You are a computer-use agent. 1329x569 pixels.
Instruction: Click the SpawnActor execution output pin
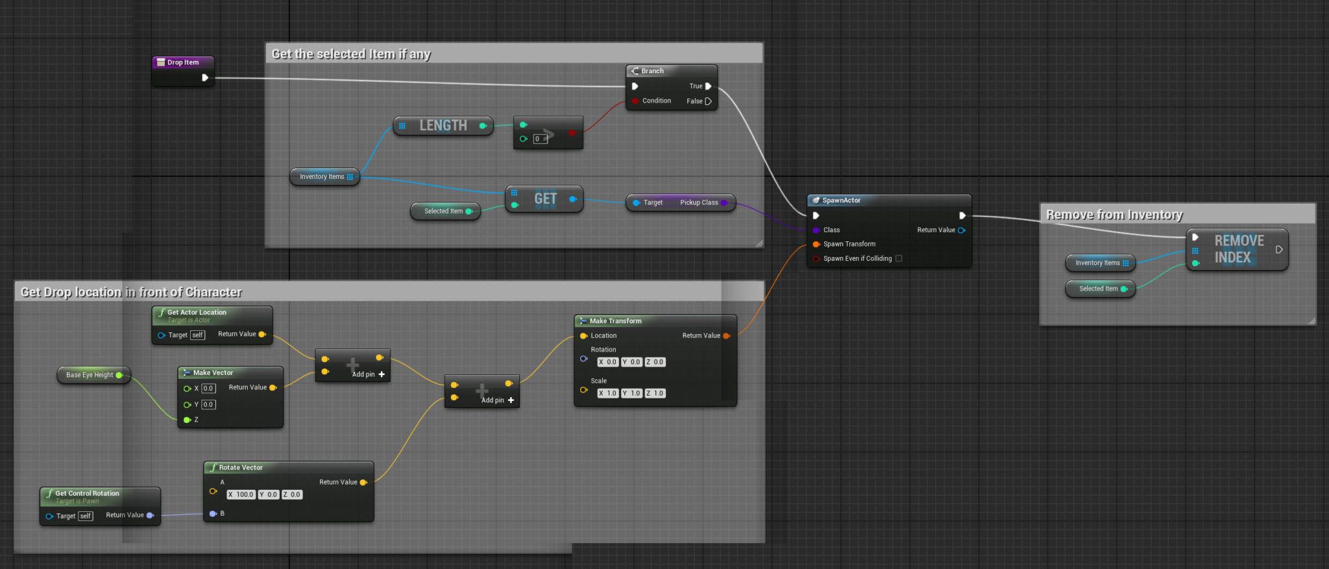coord(962,215)
